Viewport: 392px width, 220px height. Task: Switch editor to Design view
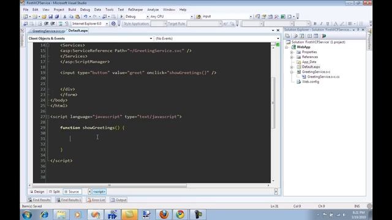(37, 191)
